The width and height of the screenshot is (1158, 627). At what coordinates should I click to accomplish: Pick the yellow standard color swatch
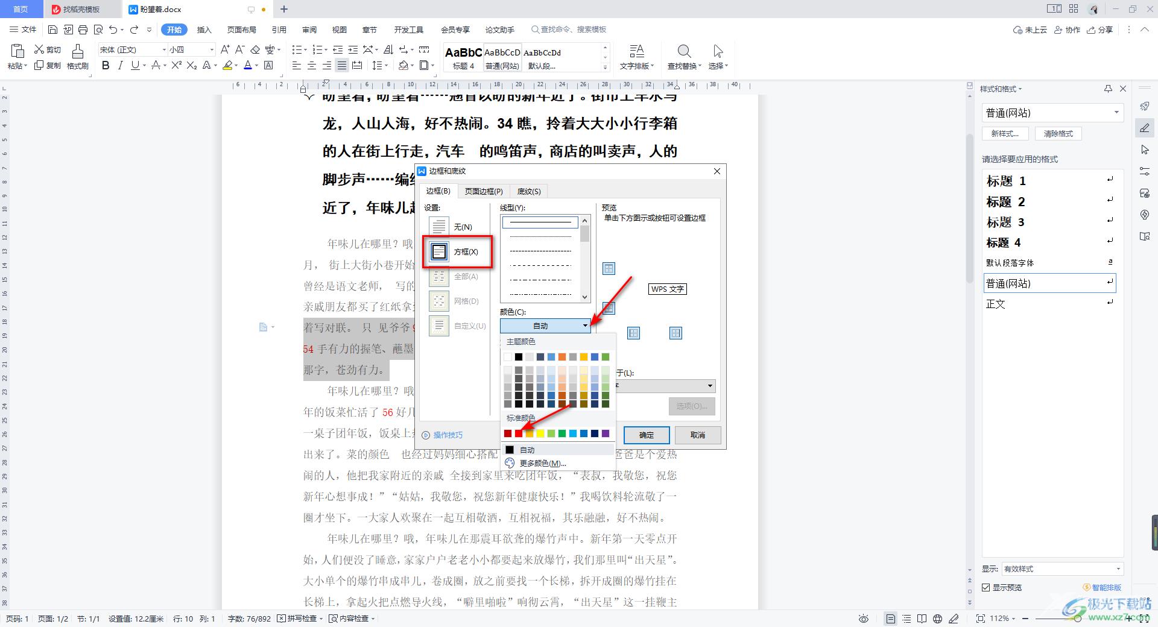click(540, 433)
